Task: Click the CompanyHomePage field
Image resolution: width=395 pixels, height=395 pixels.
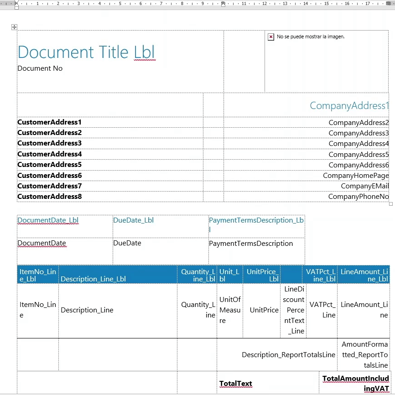Action: coord(355,176)
